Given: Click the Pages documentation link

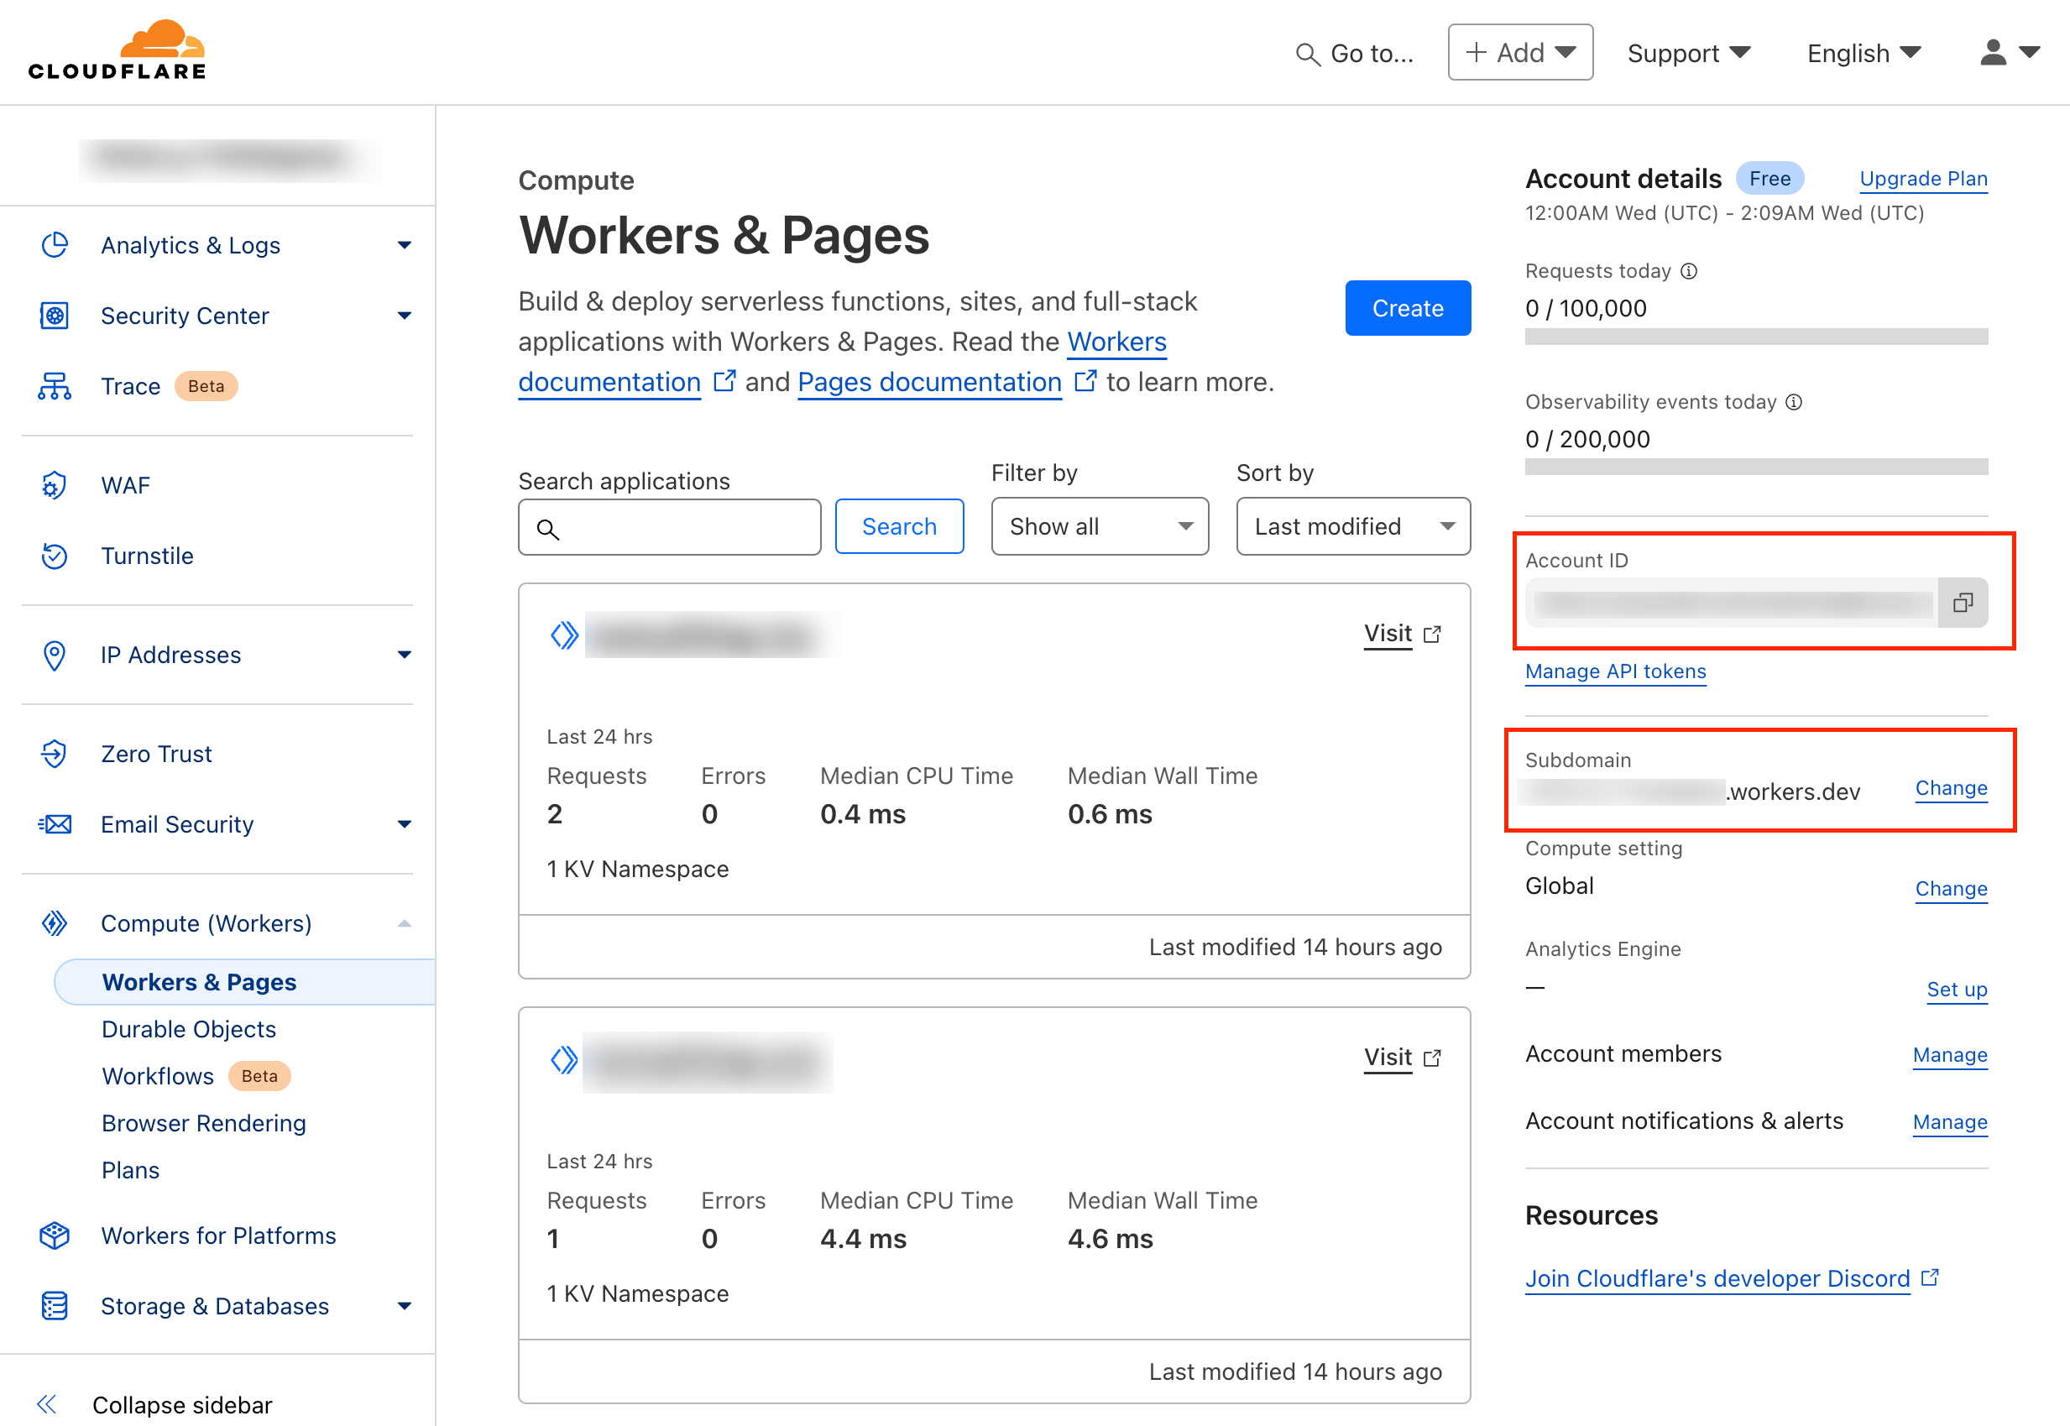Looking at the screenshot, I should [x=929, y=382].
